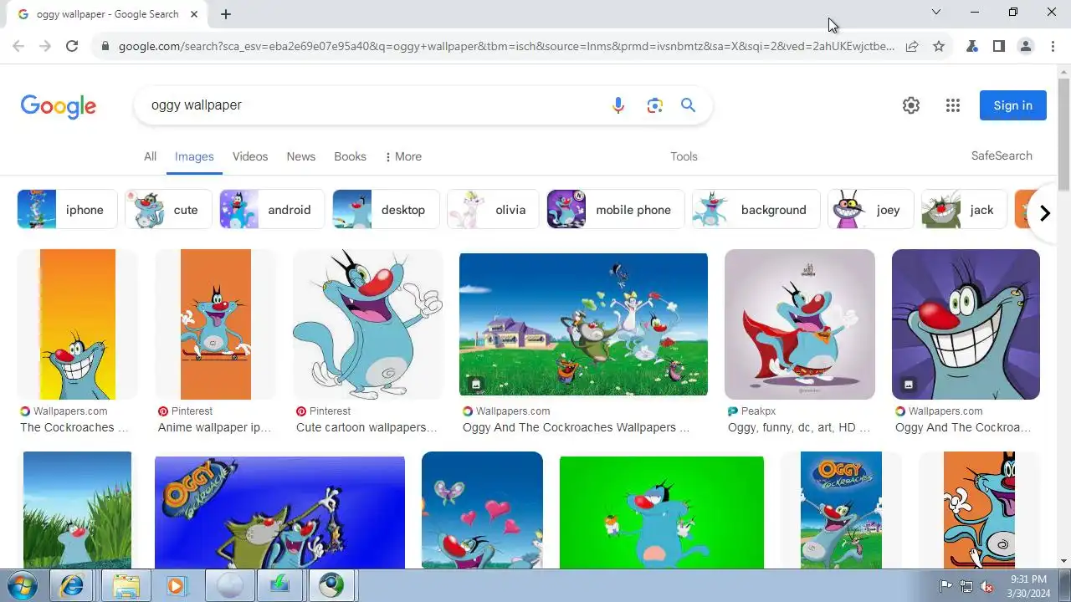
Task: Open Chrome three-dot menu
Action: pos(1053,46)
